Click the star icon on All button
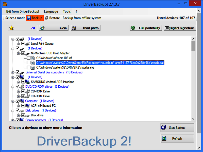This screenshot has height=152, width=203. 11,28
